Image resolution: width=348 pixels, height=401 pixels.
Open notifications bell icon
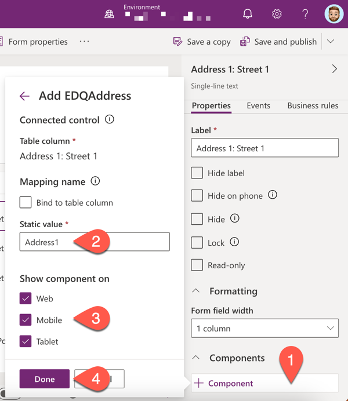pyautogui.click(x=248, y=13)
